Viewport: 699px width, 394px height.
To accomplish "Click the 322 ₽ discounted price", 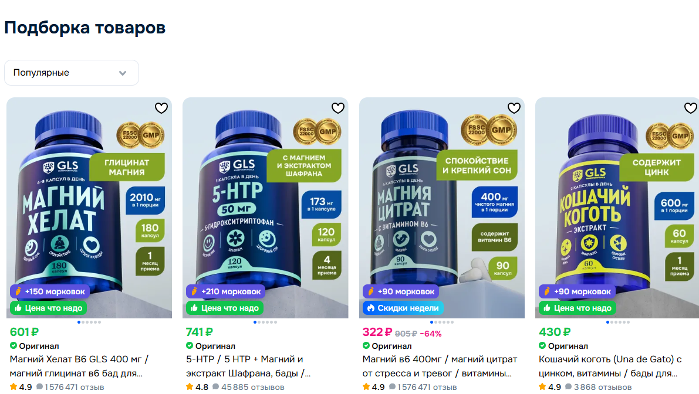I will (377, 332).
